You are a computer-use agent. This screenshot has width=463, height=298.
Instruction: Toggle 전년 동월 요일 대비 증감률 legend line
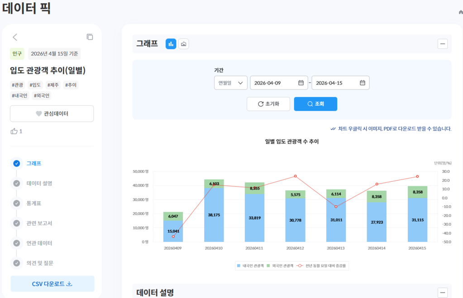point(323,266)
